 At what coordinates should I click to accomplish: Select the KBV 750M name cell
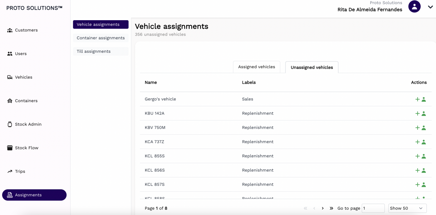[155, 128]
